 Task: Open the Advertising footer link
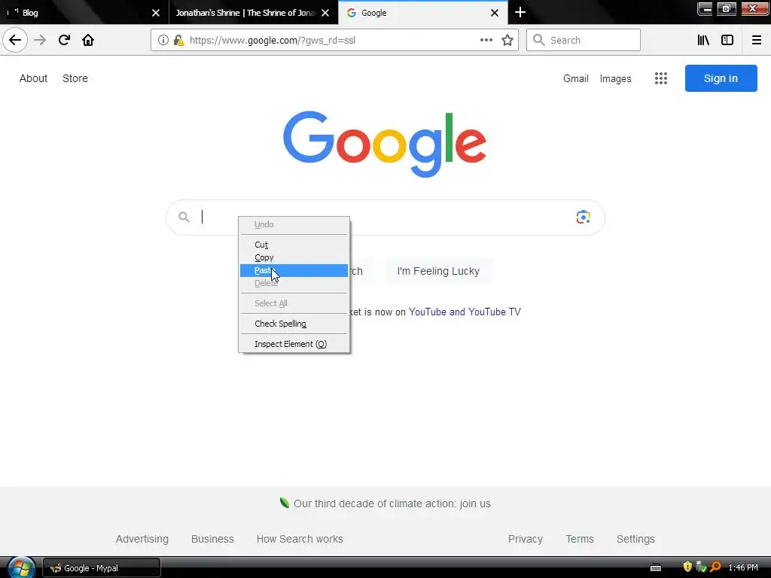click(x=142, y=539)
